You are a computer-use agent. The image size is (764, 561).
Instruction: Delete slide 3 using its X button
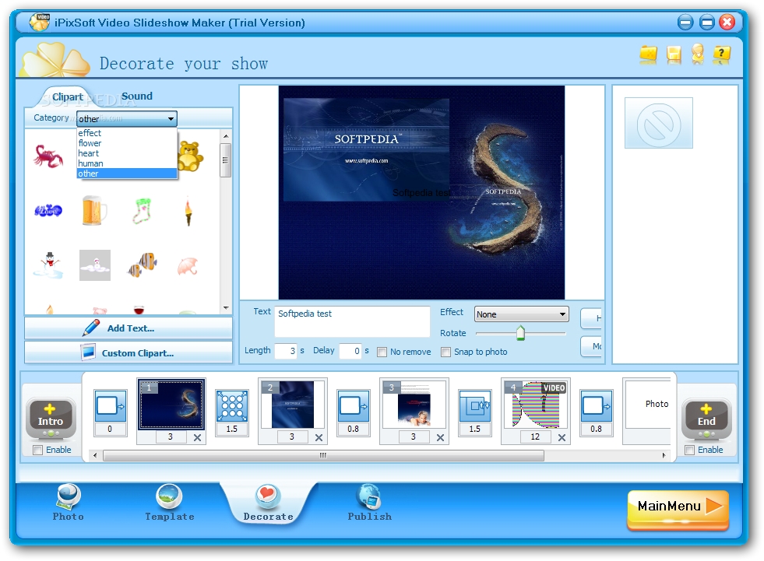[441, 438]
